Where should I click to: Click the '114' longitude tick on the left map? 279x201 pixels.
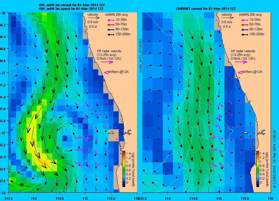pos(34,199)
